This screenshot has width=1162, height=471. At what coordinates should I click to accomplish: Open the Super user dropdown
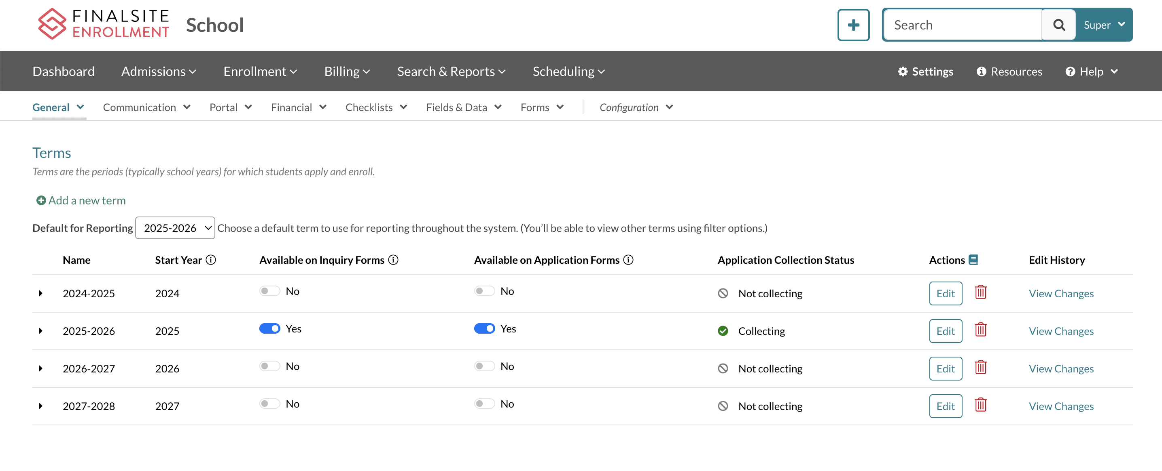pyautogui.click(x=1103, y=25)
